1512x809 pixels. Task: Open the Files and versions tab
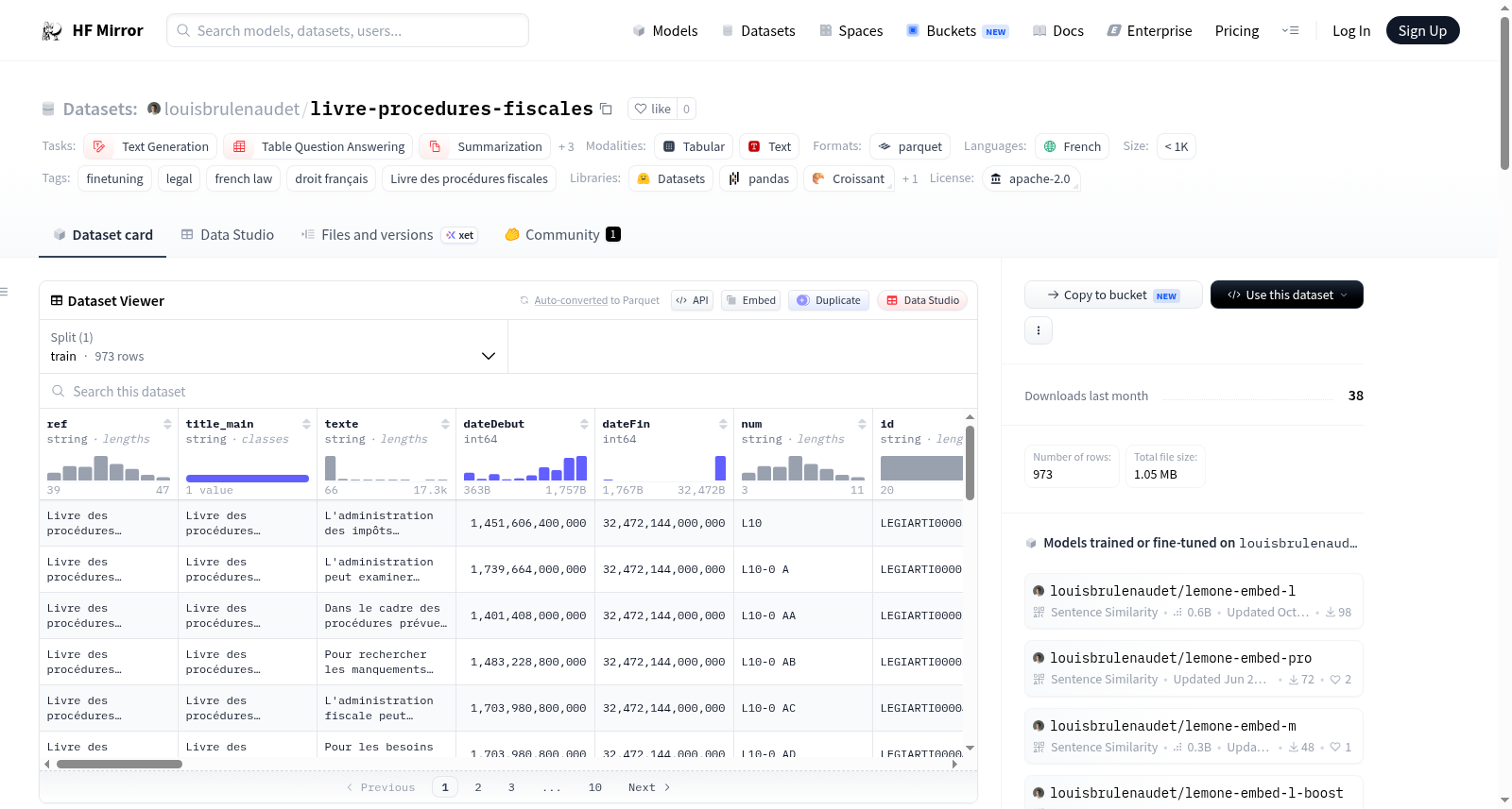(x=389, y=235)
